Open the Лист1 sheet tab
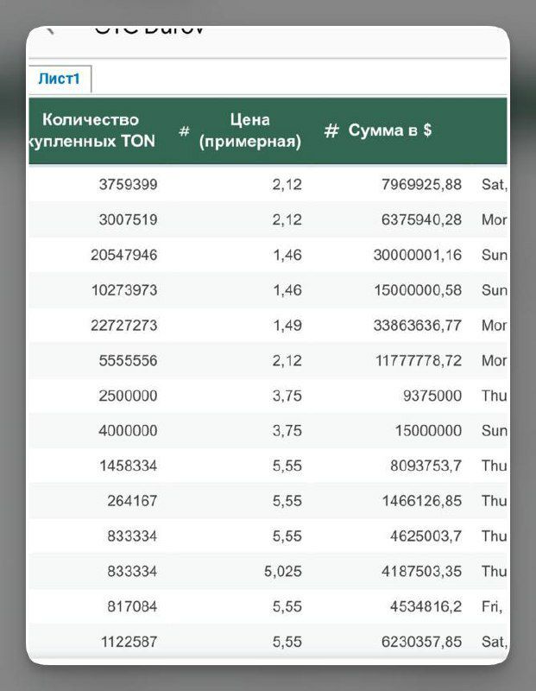The width and height of the screenshot is (536, 691). (x=59, y=79)
